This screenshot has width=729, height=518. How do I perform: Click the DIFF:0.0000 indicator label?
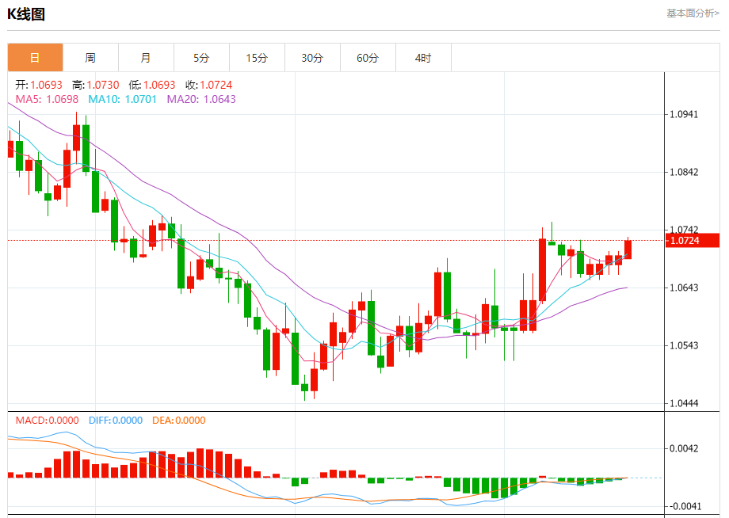pos(116,421)
